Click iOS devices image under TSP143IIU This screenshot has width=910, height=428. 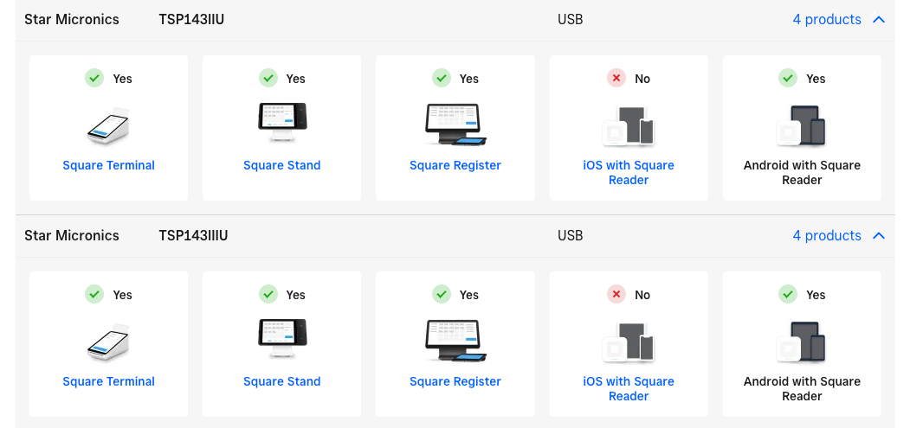click(x=629, y=126)
